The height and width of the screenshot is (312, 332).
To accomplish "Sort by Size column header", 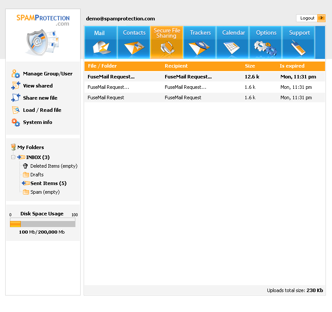I will pos(250,66).
